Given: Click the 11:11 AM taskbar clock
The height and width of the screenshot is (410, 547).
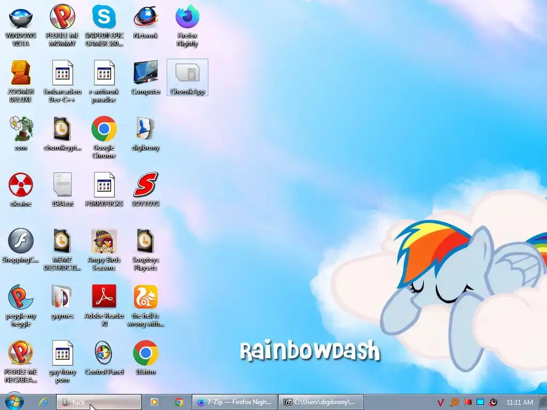Looking at the screenshot, I should (519, 403).
